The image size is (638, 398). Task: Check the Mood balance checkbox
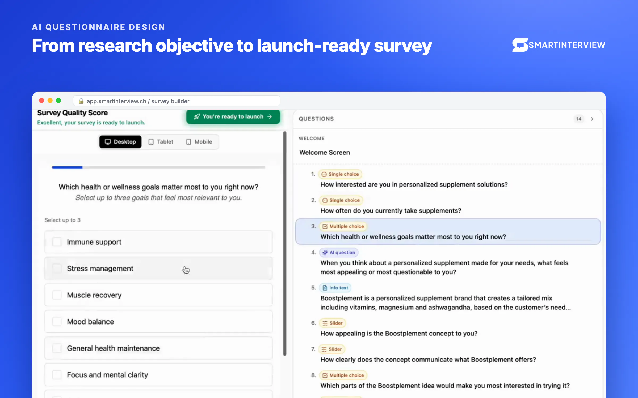tap(57, 321)
